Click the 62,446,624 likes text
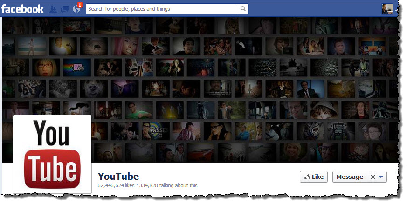This screenshot has width=407, height=204. coord(116,185)
